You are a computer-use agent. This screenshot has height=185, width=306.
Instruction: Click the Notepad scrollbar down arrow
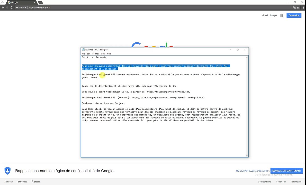pyautogui.click(x=247, y=155)
